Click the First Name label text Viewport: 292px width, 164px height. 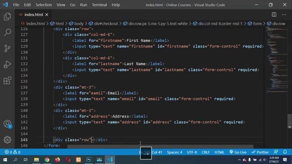(138, 41)
